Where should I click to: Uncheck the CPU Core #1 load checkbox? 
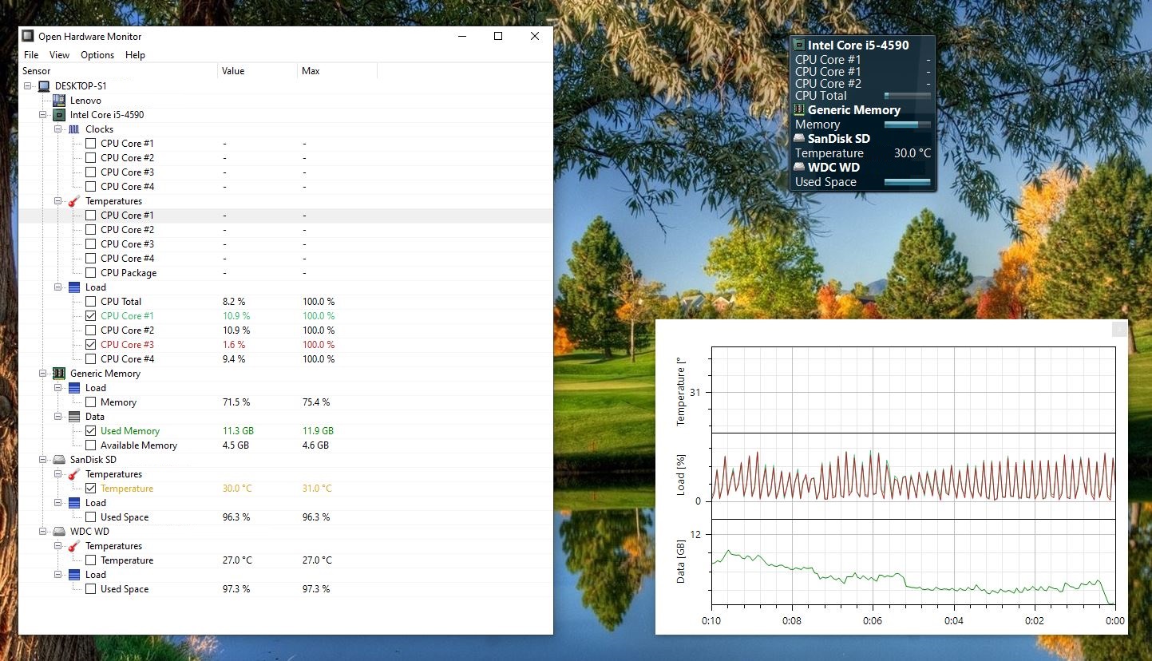coord(90,316)
